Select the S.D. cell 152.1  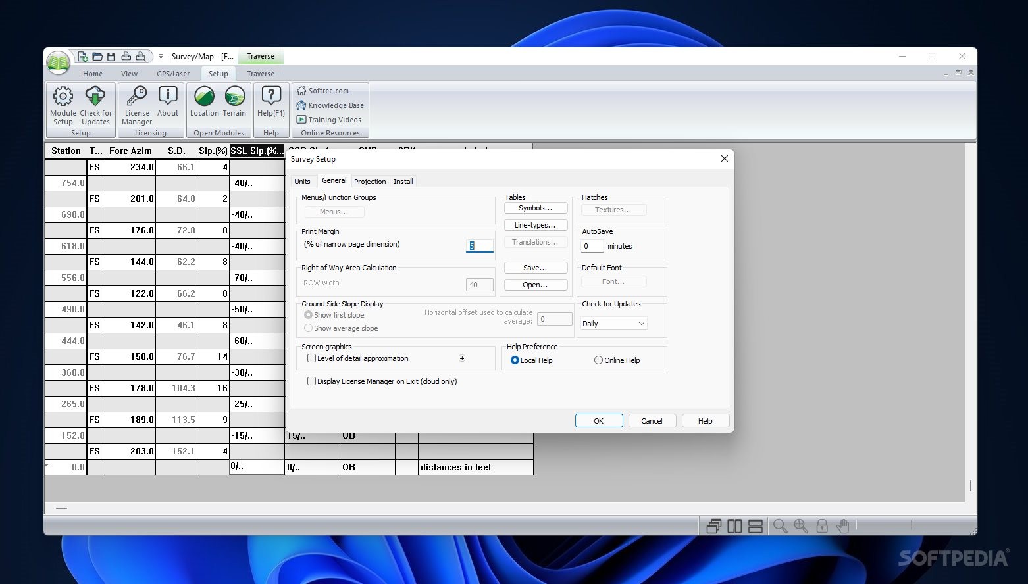[x=176, y=451]
